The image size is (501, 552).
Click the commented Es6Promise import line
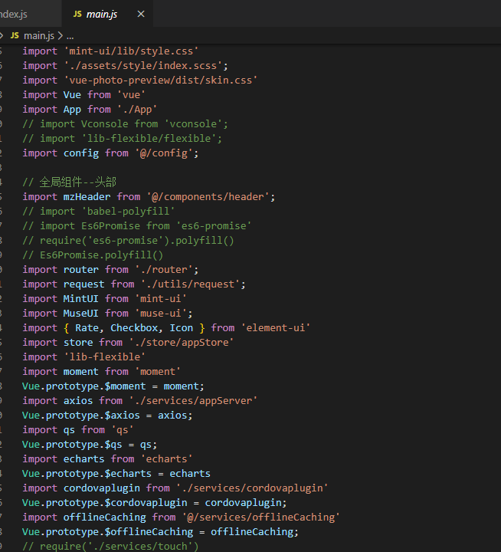(x=137, y=226)
